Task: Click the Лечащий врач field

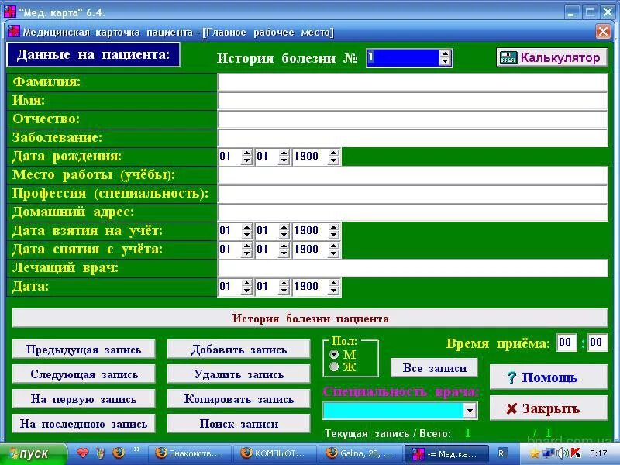Action: [x=412, y=268]
